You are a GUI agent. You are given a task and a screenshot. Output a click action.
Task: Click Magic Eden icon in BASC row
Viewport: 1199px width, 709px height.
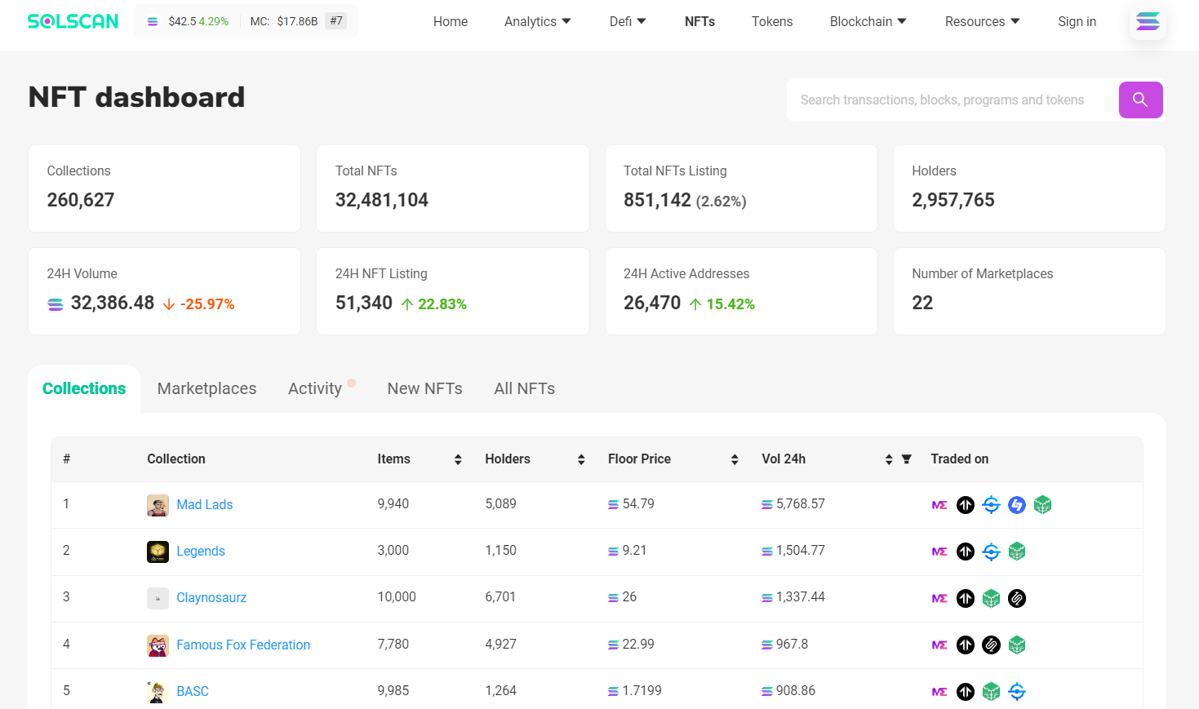click(939, 692)
